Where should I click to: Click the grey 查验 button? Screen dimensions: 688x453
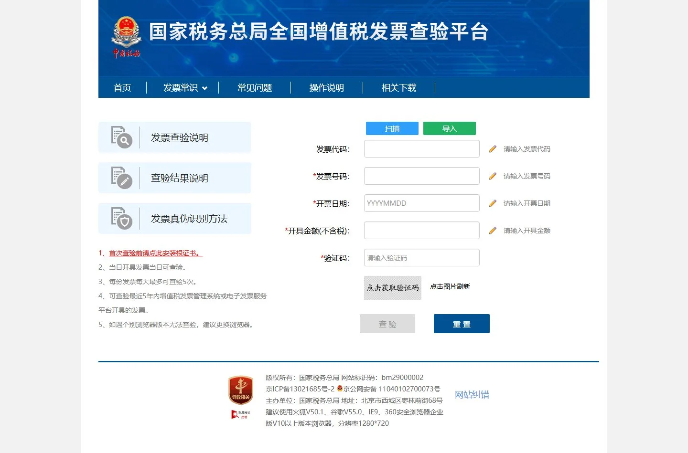387,324
